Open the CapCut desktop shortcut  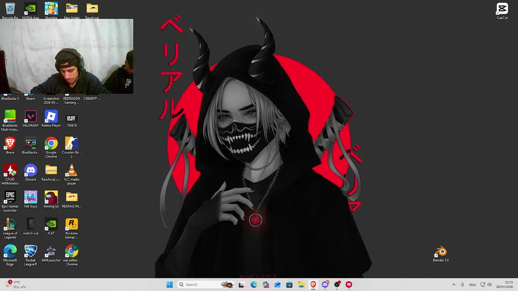pos(502,11)
